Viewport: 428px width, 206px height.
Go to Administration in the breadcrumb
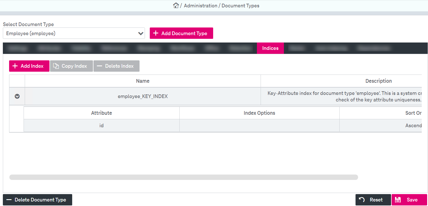[200, 6]
